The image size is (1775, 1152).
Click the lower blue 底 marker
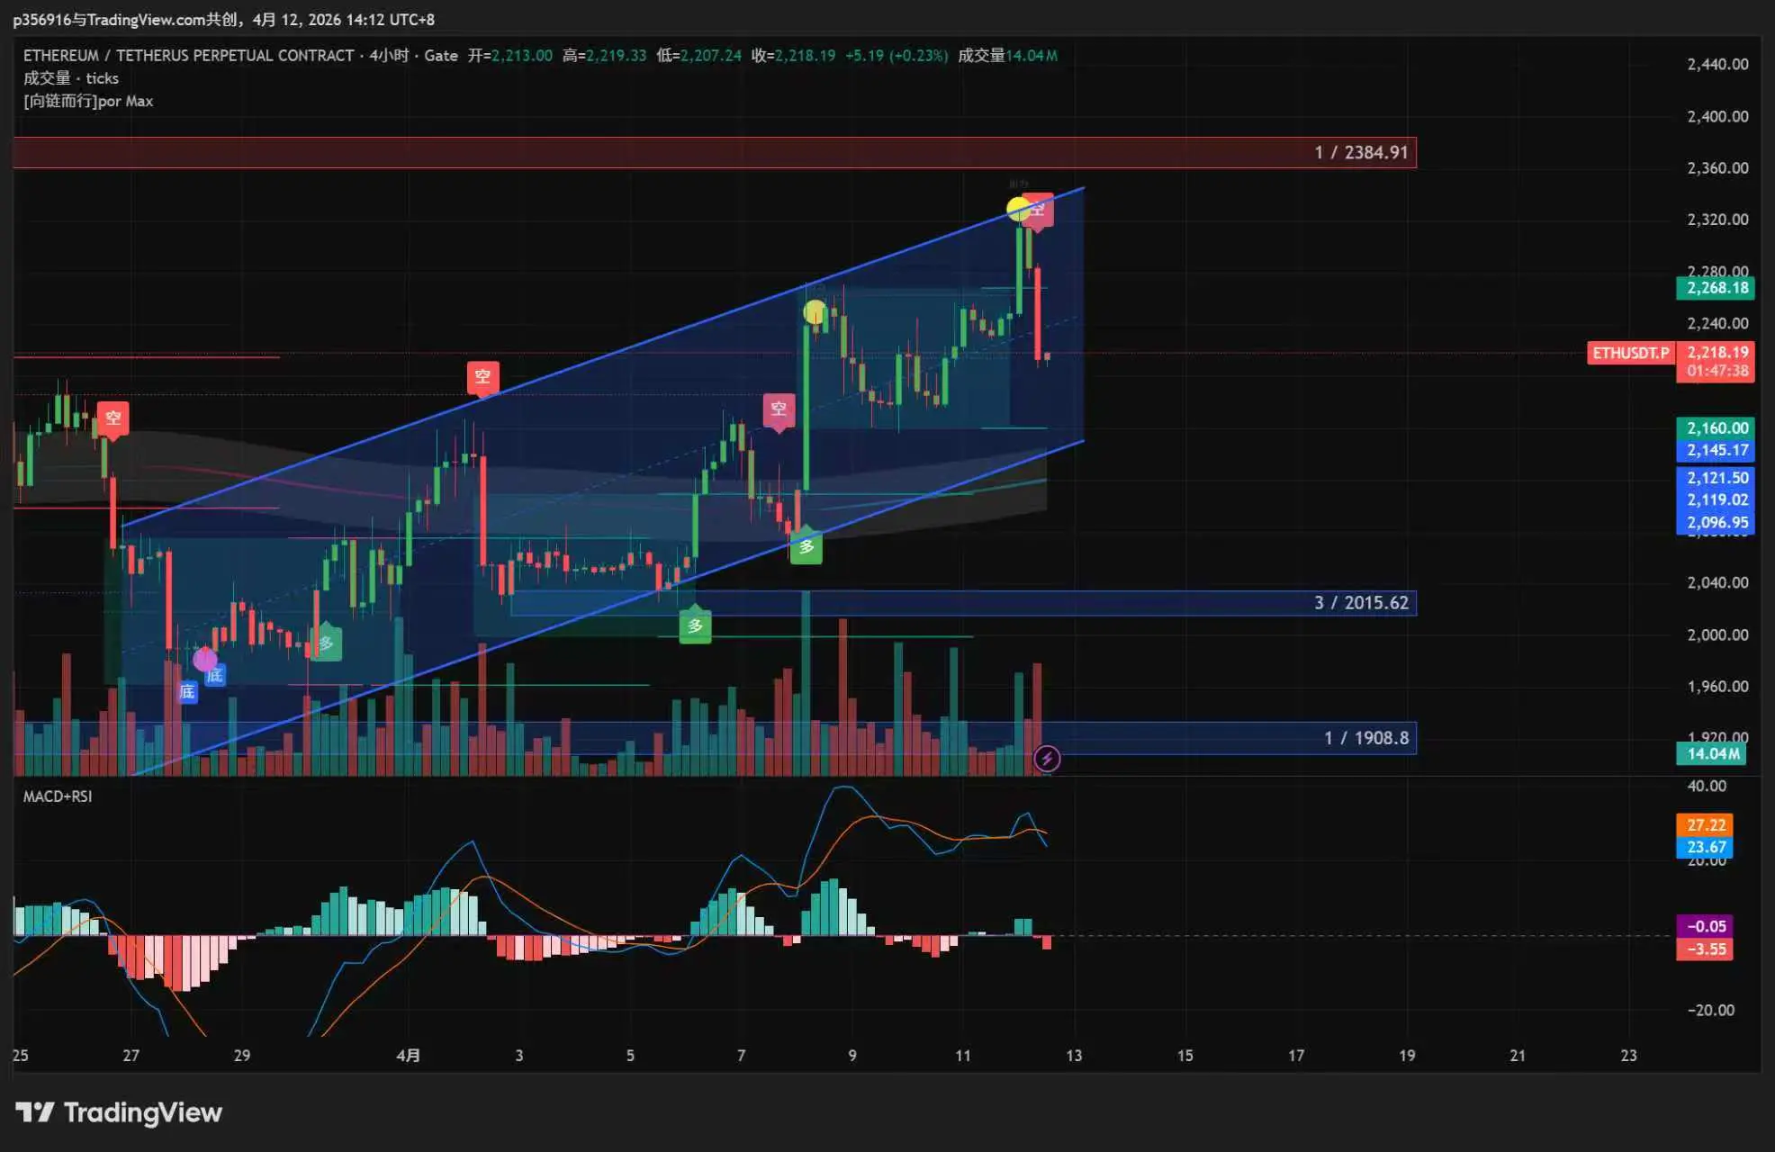click(x=187, y=691)
